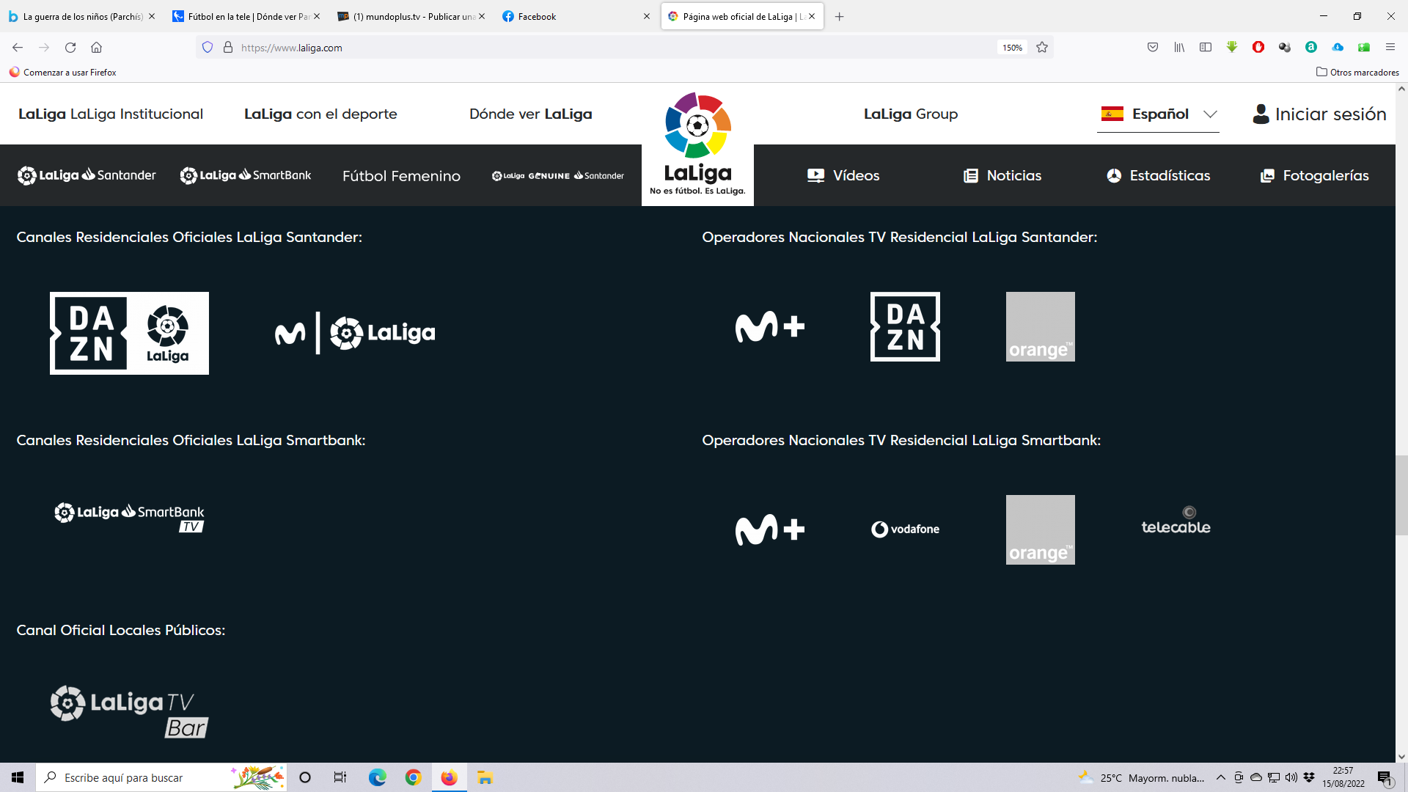Open the 150% zoom level indicator
The image size is (1408, 792).
click(1013, 48)
